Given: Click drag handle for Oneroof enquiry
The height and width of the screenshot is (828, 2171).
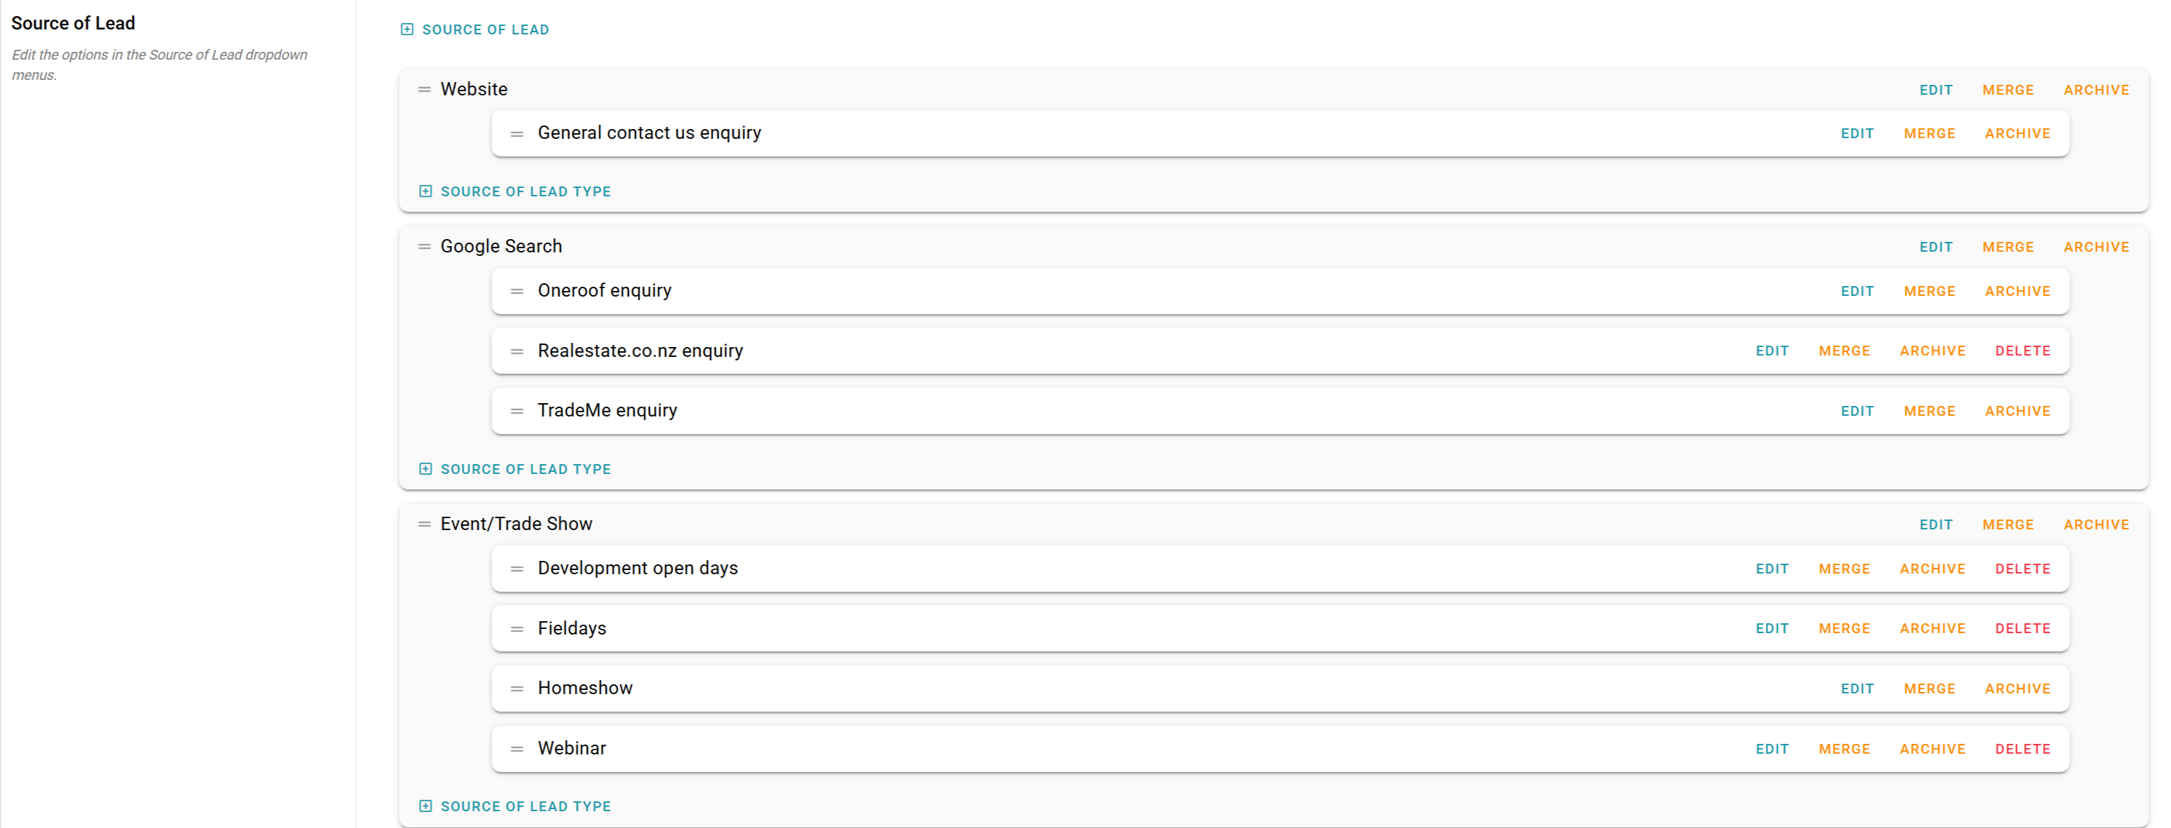Looking at the screenshot, I should (x=517, y=291).
